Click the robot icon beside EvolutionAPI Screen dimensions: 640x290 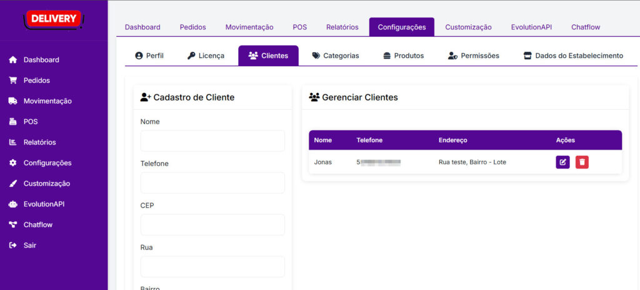coord(13,204)
